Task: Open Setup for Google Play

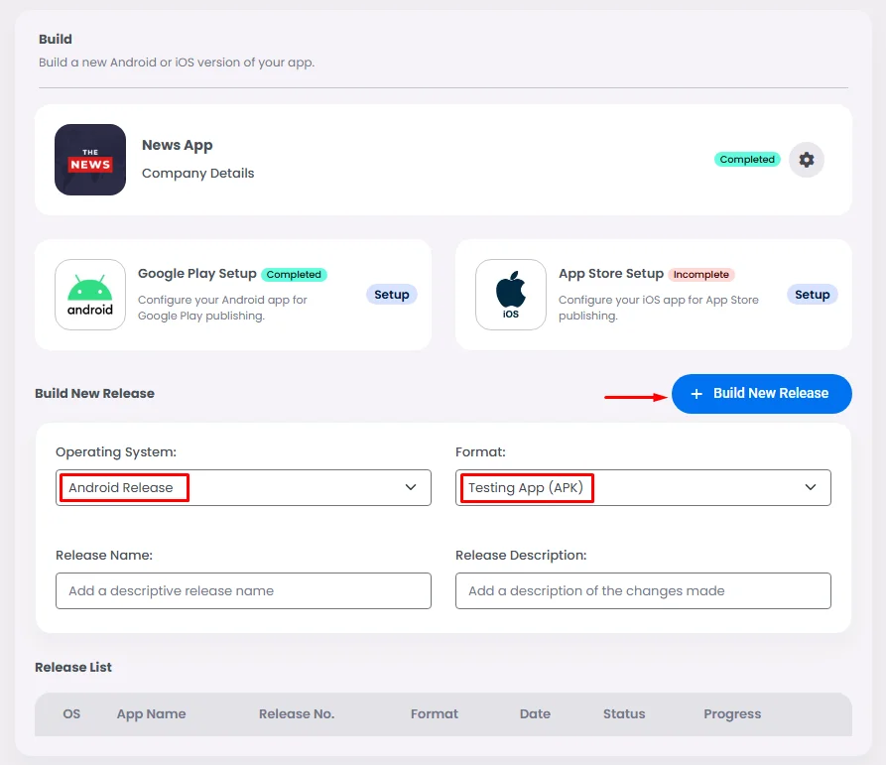Action: click(x=392, y=295)
